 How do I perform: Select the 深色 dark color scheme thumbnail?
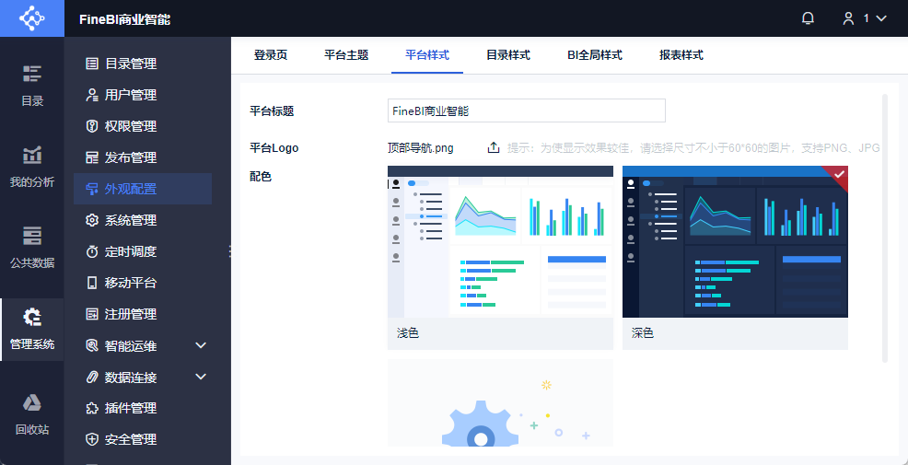coord(735,241)
